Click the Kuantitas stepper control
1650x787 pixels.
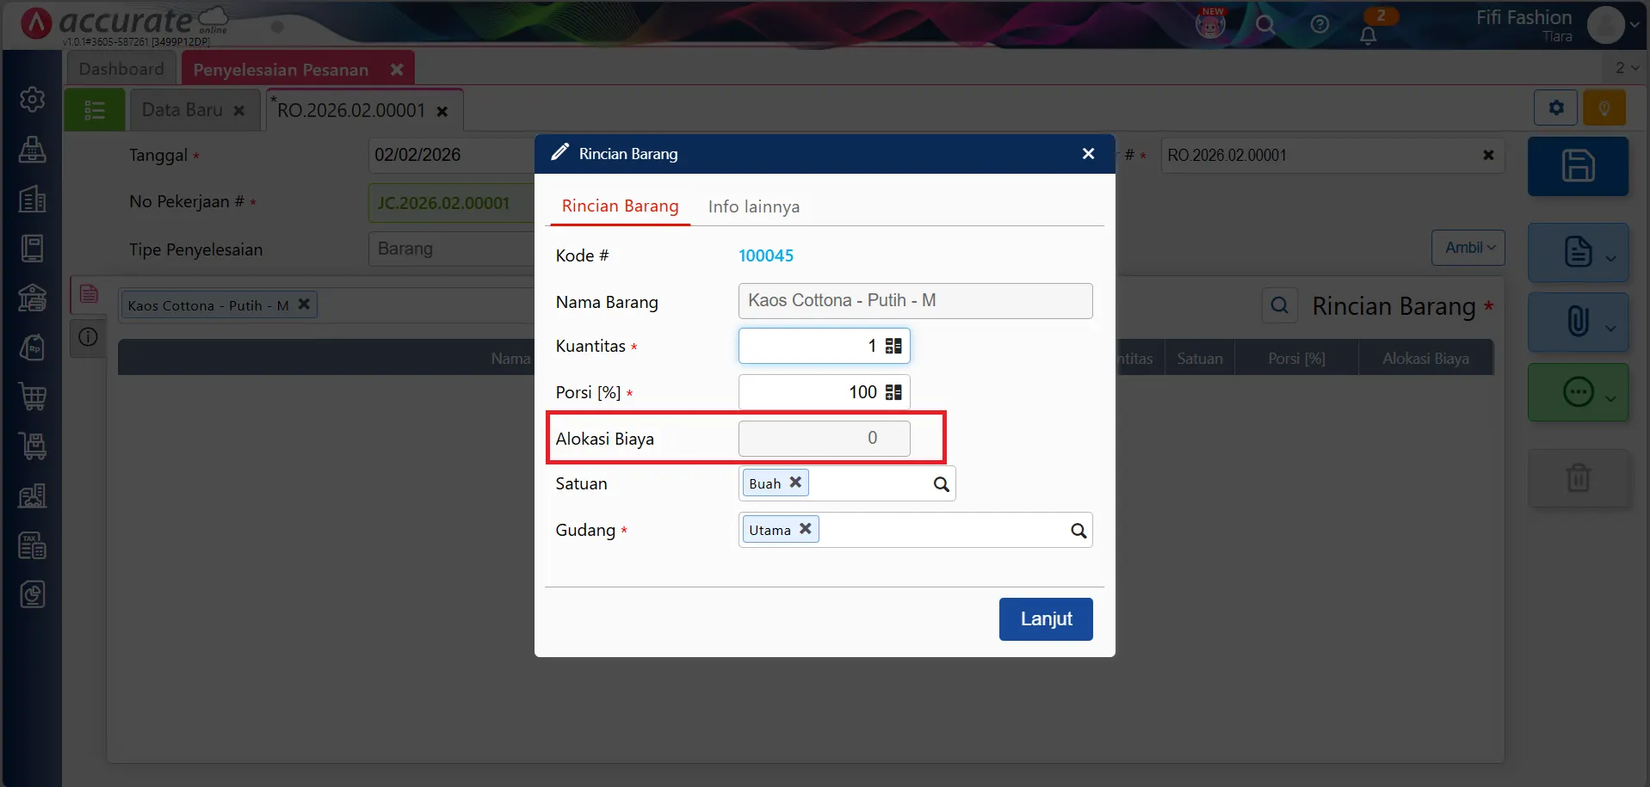(x=893, y=345)
